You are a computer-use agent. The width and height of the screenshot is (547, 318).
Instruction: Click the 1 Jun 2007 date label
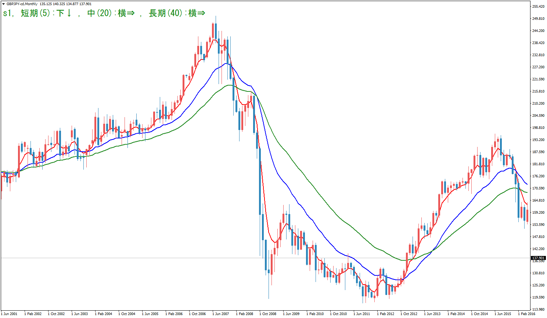coord(221,314)
